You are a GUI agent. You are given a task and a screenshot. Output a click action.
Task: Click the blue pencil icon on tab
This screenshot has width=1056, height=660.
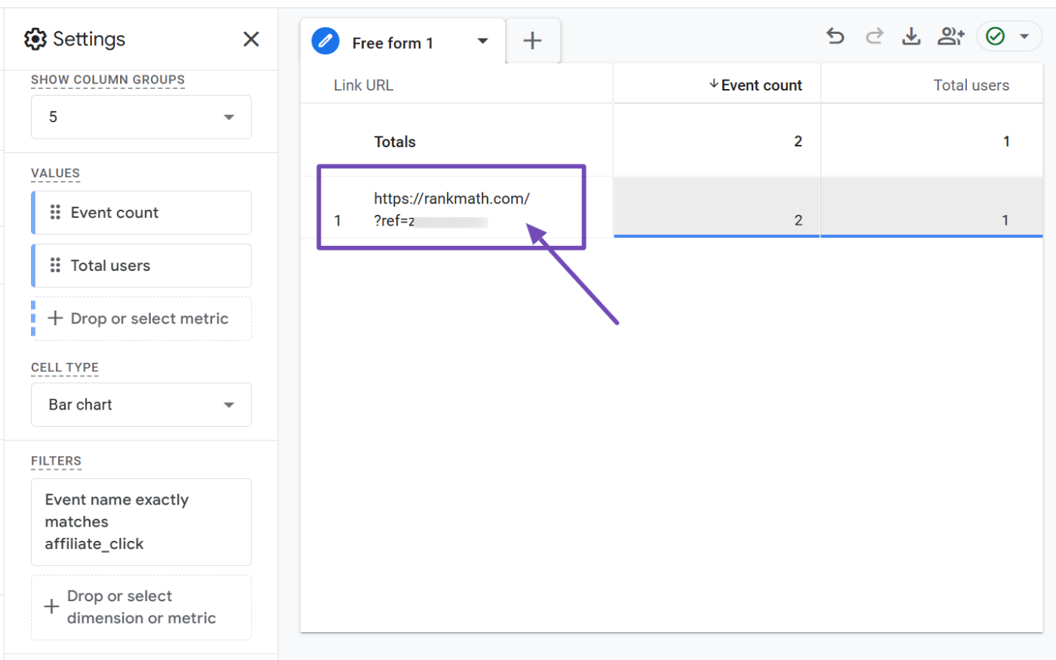(x=325, y=41)
